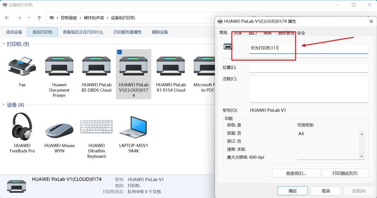Confirm with the 确定 button
The width and height of the screenshot is (377, 198).
[x=293, y=191]
